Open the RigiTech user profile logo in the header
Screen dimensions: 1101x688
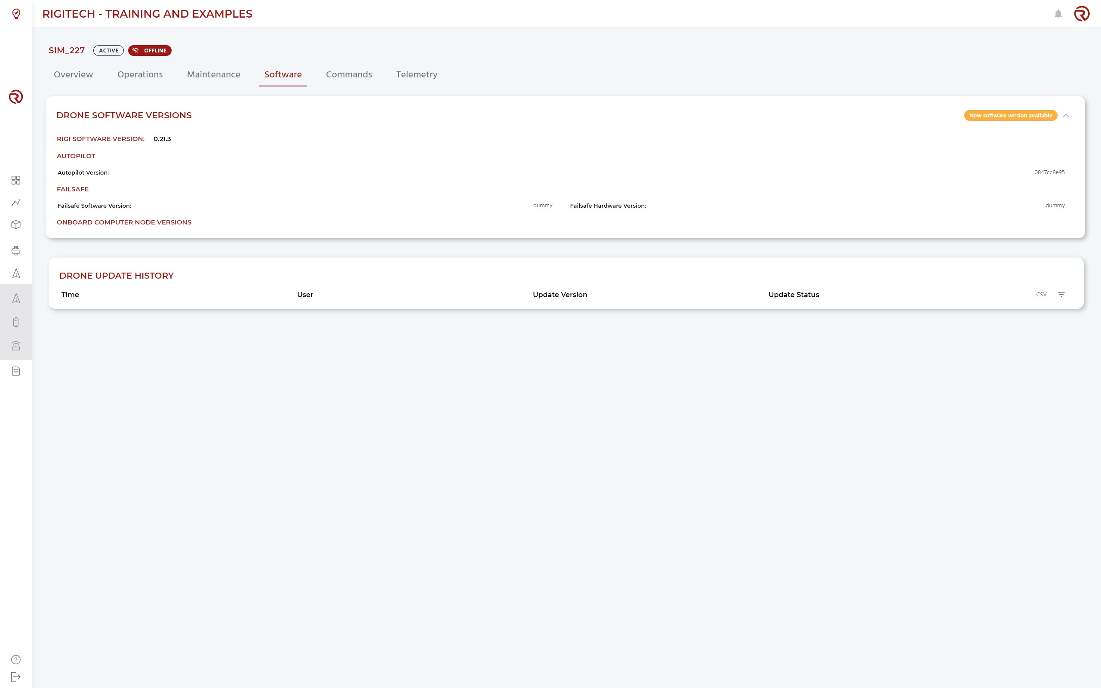pyautogui.click(x=1082, y=14)
